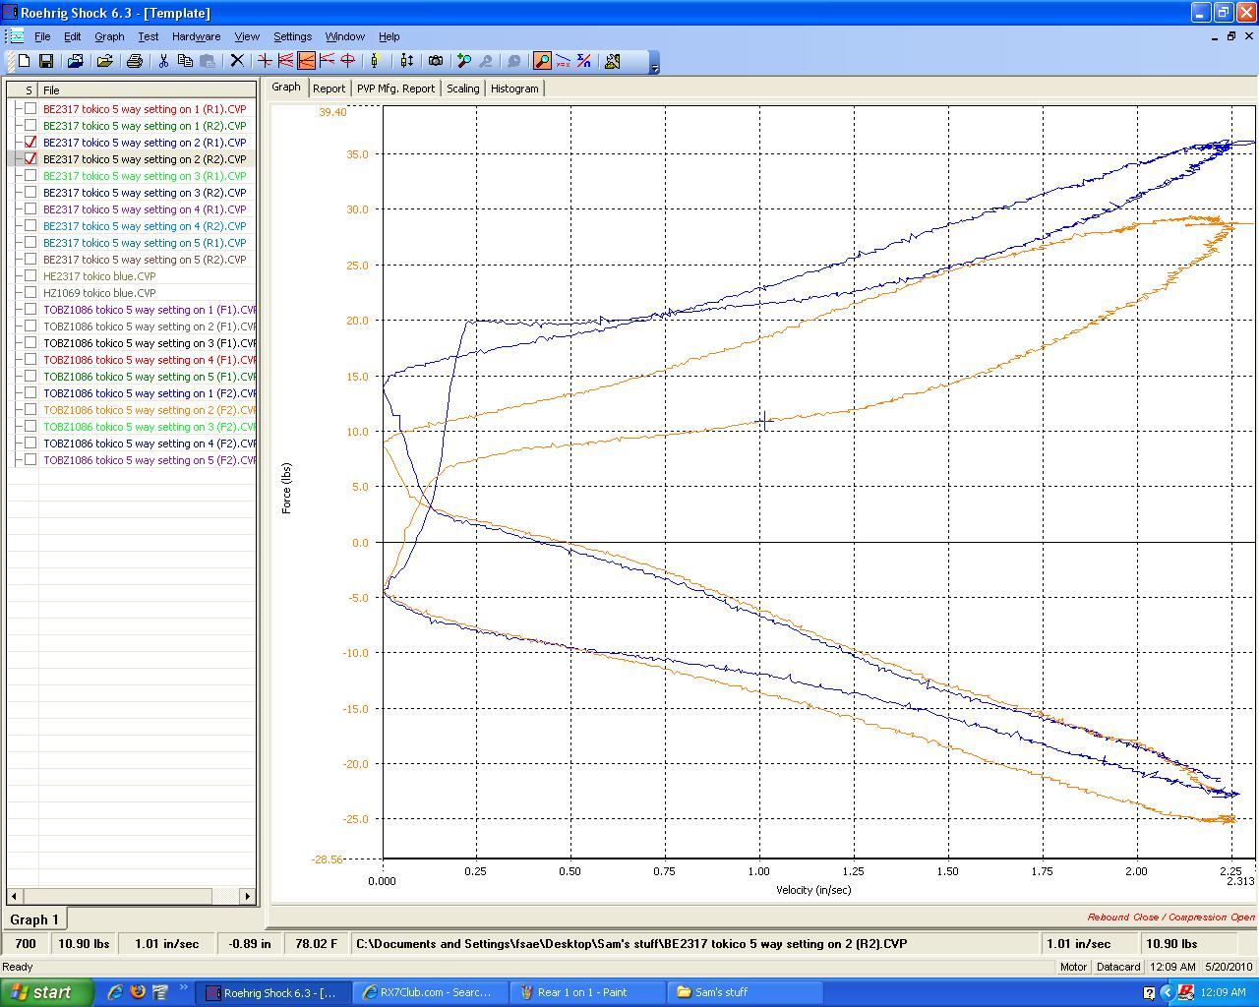Open the Graph menu in menu bar
The image size is (1259, 1007).
109,36
